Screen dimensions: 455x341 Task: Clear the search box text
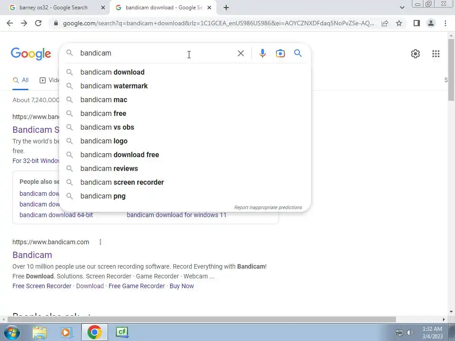pyautogui.click(x=240, y=53)
